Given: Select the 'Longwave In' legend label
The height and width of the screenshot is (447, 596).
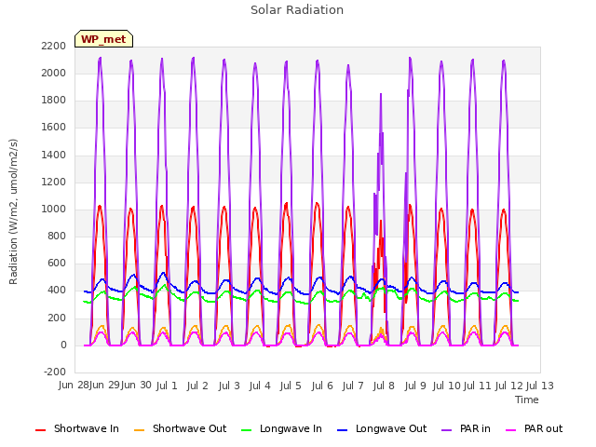Looking at the screenshot, I should (x=291, y=428).
